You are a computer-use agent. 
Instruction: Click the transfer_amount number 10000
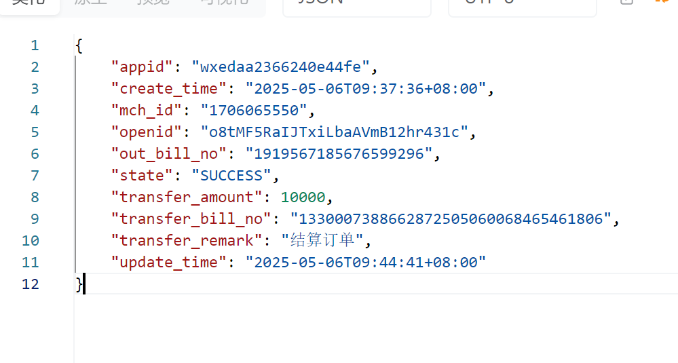point(303,197)
